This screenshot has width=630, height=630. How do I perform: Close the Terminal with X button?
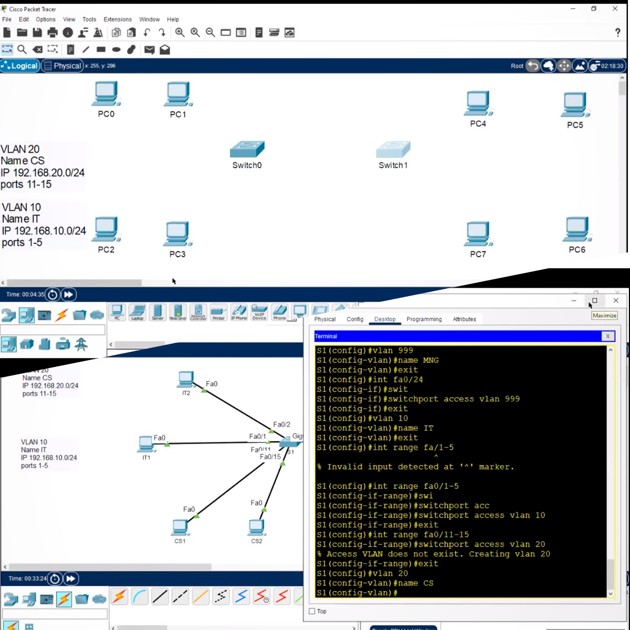[608, 336]
